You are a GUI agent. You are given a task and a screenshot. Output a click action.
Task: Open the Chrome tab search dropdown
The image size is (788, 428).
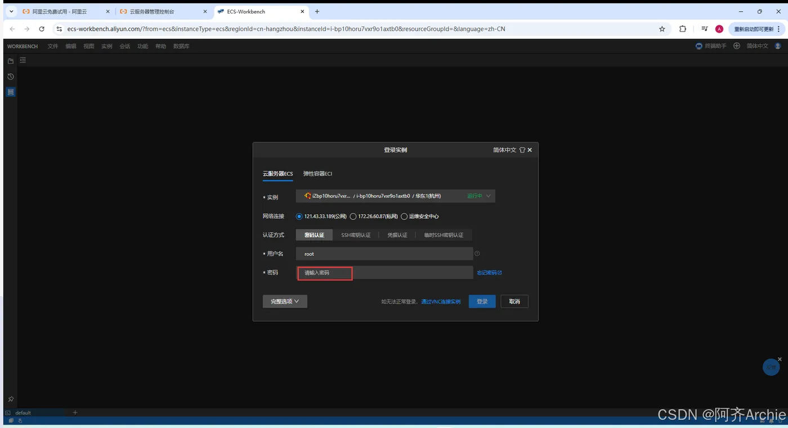coord(11,11)
